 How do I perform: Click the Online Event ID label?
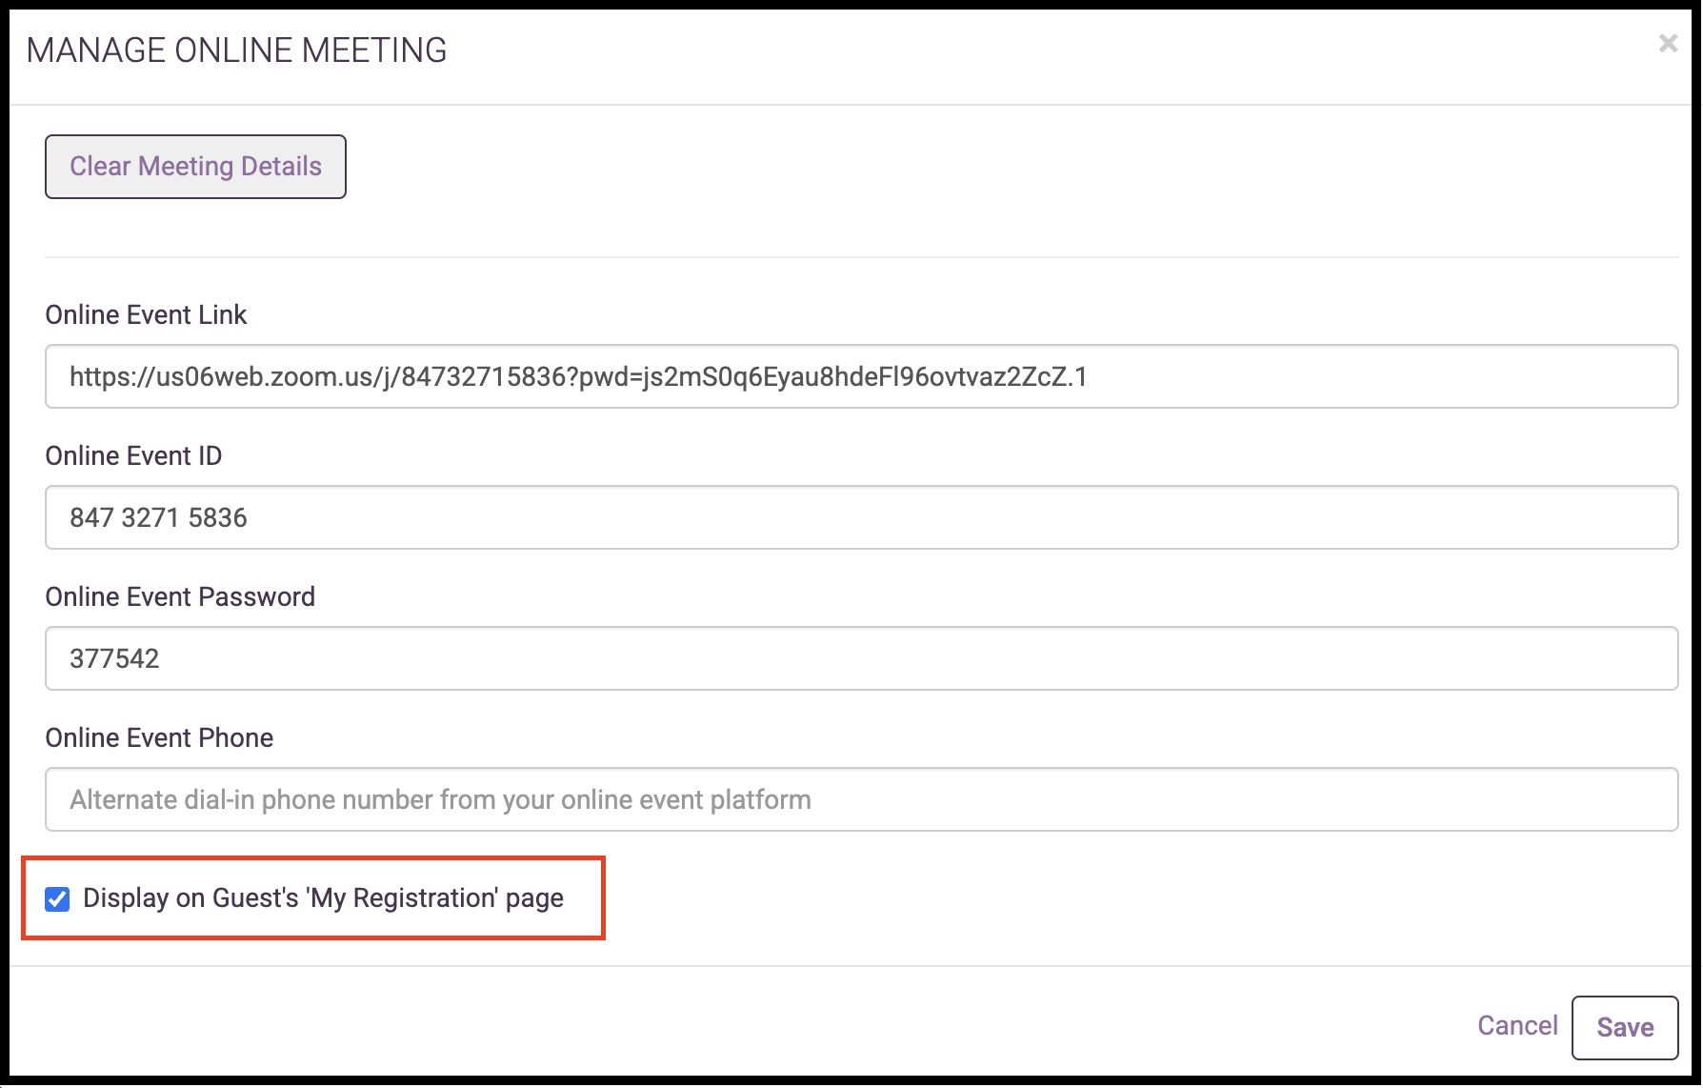click(133, 456)
